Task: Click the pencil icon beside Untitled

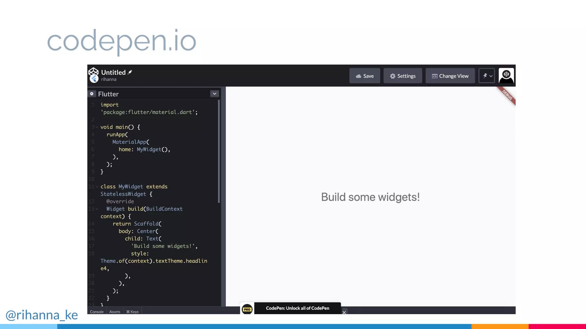Action: 130,72
